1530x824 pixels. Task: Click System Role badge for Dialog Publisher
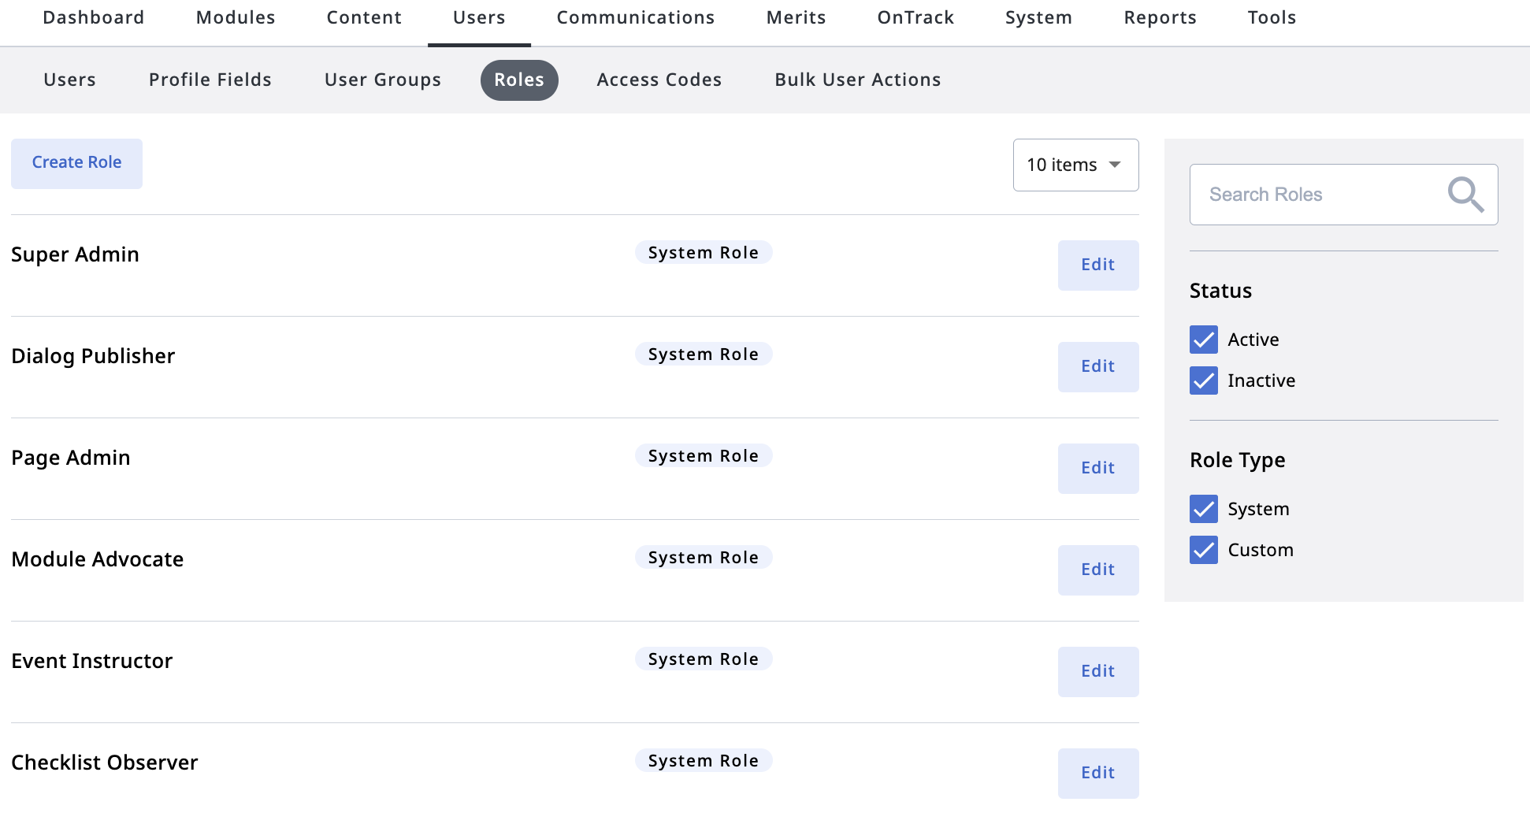704,354
